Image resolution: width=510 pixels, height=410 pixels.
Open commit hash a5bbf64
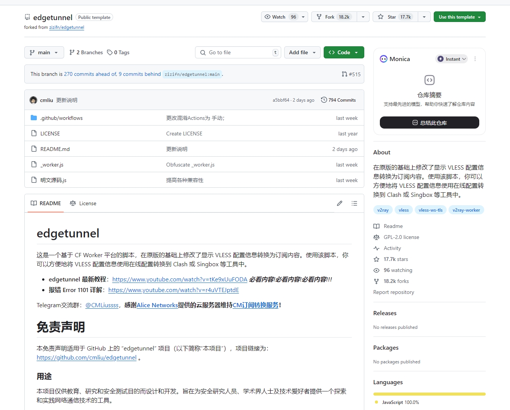coord(281,100)
